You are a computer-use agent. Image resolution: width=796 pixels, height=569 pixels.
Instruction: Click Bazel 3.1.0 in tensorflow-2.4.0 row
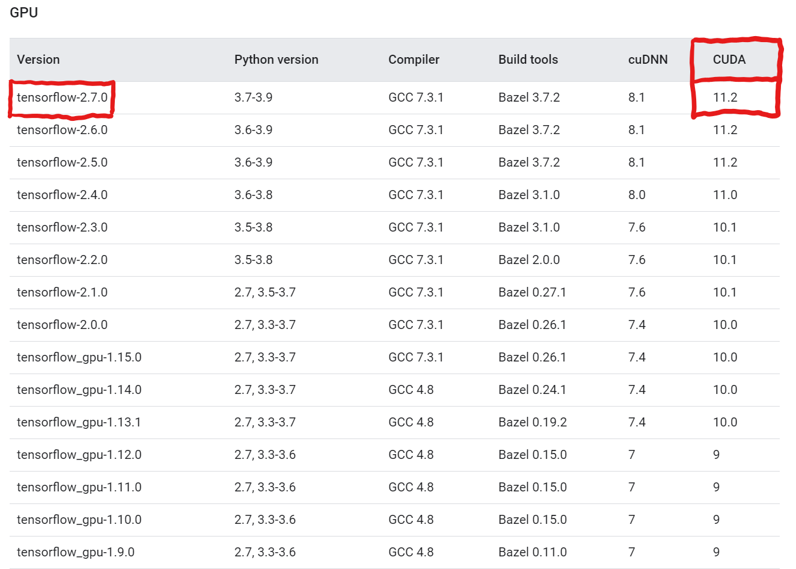pos(529,195)
